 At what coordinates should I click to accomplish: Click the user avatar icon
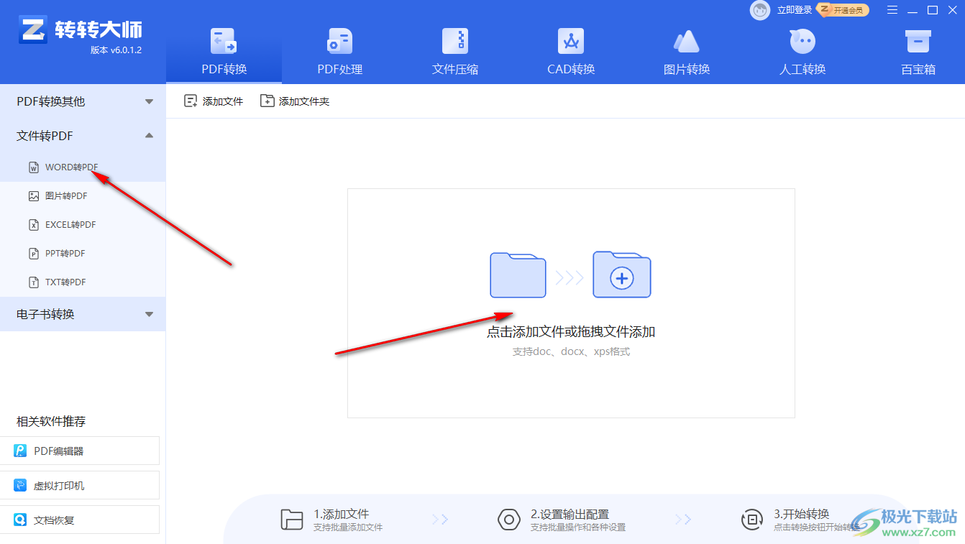[x=760, y=10]
